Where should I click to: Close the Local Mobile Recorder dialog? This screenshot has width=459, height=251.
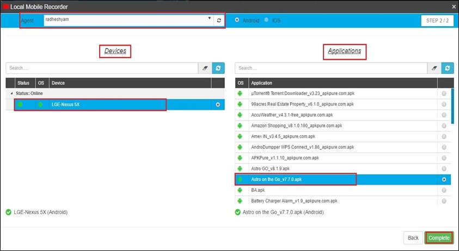click(x=454, y=7)
